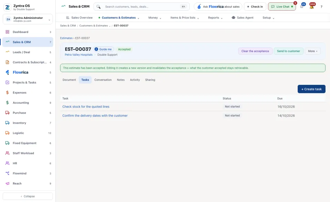Click the Sales Overview chart icon
Screen dimensions: 330x202
pos(68,18)
